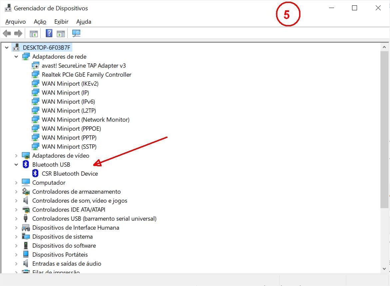Expand Controladores IDE ATA/ATAPI category
The image size is (390, 286).
click(16, 210)
